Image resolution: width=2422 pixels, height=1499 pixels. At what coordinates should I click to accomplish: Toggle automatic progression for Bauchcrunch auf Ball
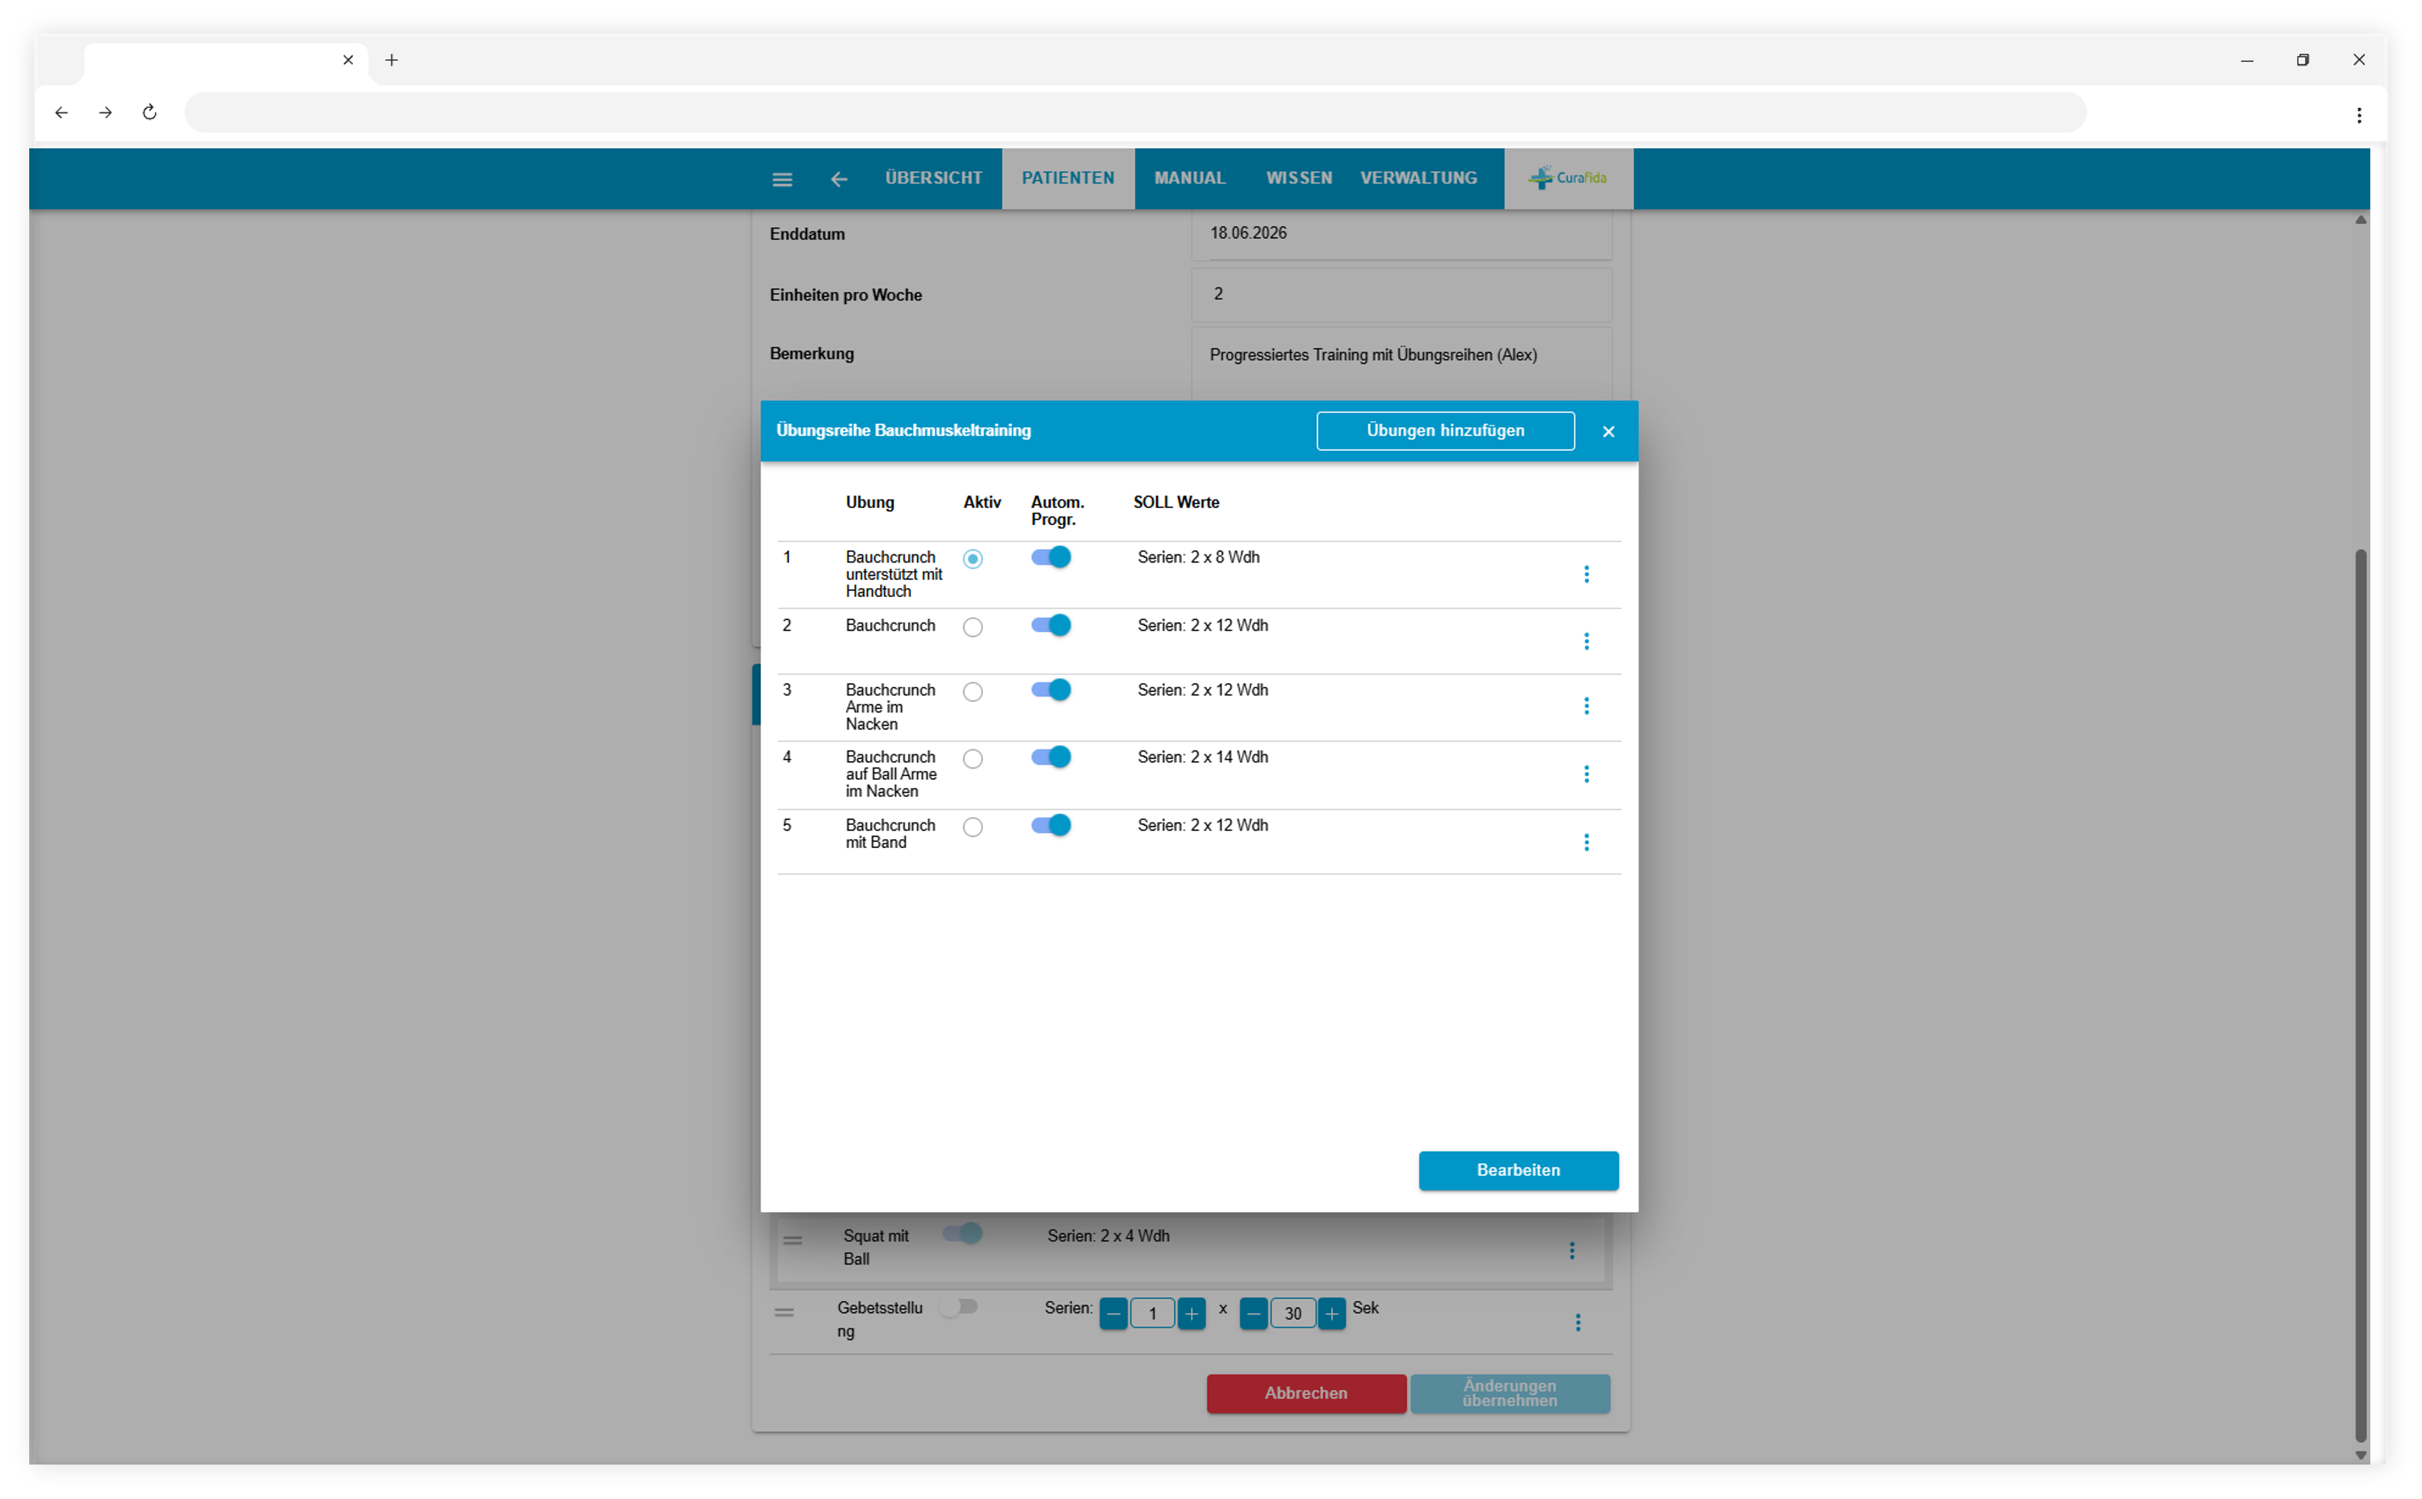(1051, 757)
